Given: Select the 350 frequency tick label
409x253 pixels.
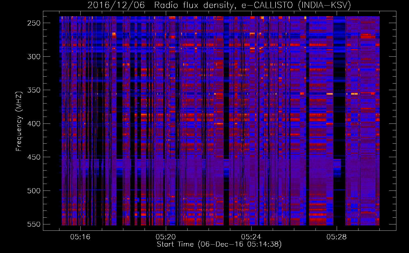Looking at the screenshot, I should (x=34, y=90).
